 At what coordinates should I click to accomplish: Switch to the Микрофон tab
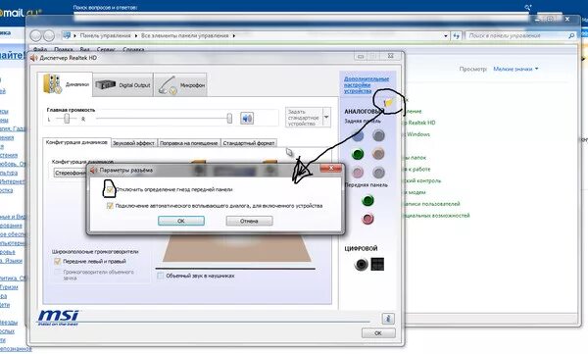click(x=180, y=85)
